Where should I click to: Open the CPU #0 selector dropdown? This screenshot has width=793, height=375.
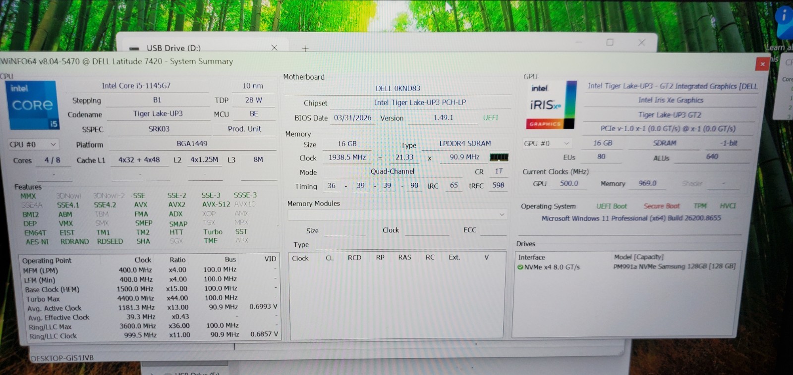tap(33, 144)
